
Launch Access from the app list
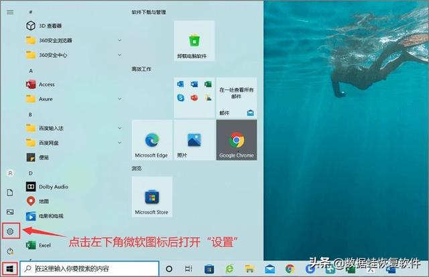point(40,85)
